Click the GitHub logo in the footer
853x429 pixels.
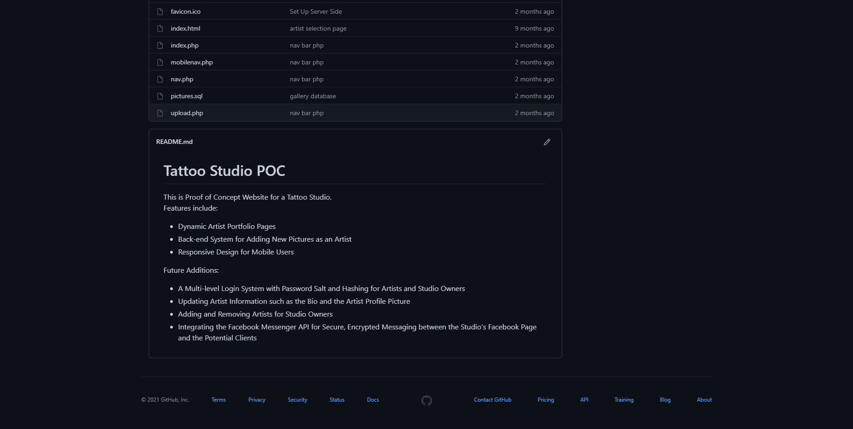[x=426, y=400]
